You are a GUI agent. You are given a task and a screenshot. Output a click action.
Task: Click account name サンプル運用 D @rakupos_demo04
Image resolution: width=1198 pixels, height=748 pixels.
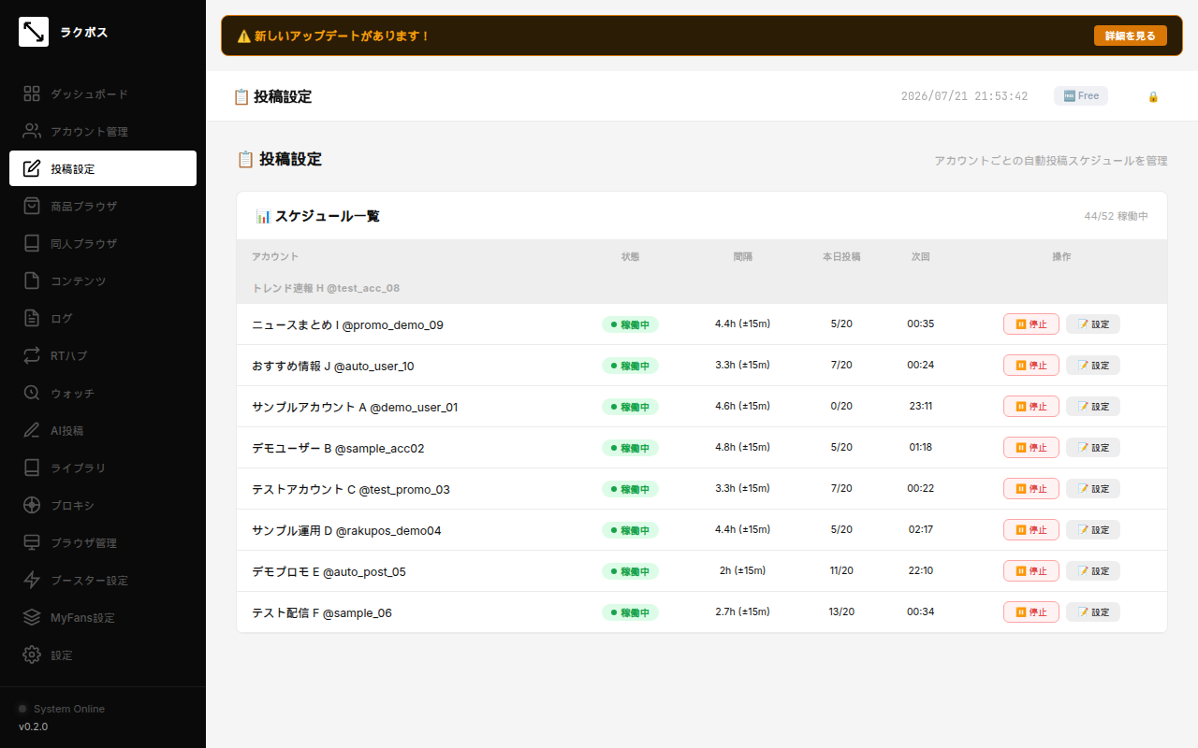click(x=346, y=530)
